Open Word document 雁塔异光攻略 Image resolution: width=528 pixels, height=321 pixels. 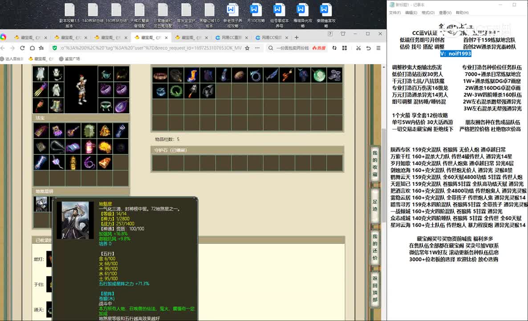(x=302, y=15)
